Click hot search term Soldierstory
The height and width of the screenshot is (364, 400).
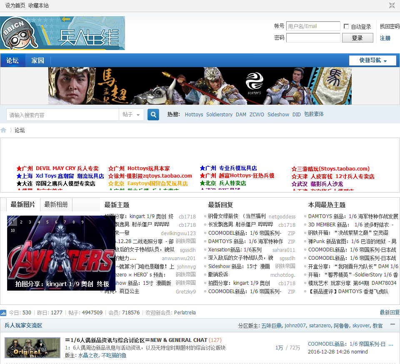[220, 114]
